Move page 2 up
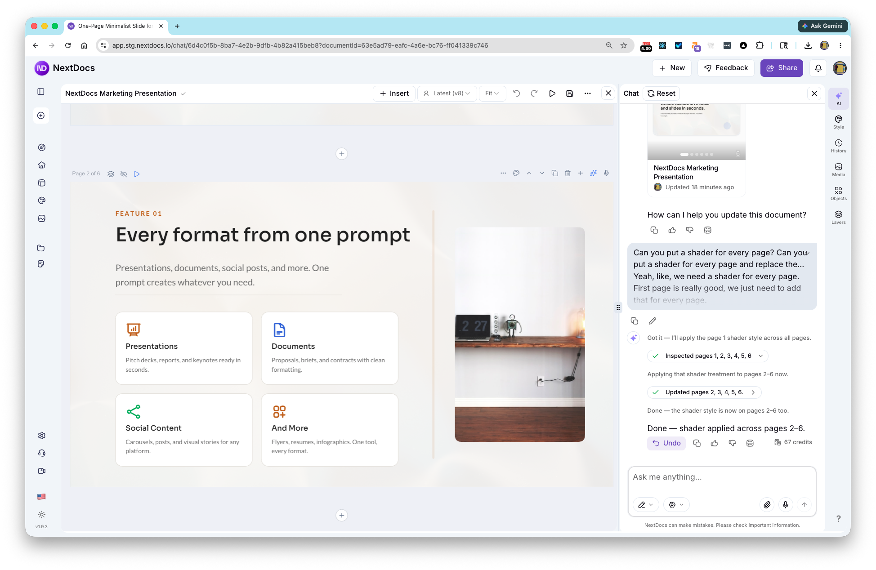This screenshot has height=570, width=876. (x=529, y=174)
